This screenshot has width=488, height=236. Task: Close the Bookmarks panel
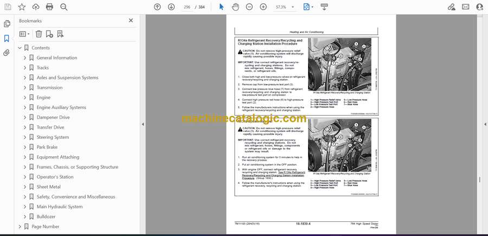click(131, 21)
